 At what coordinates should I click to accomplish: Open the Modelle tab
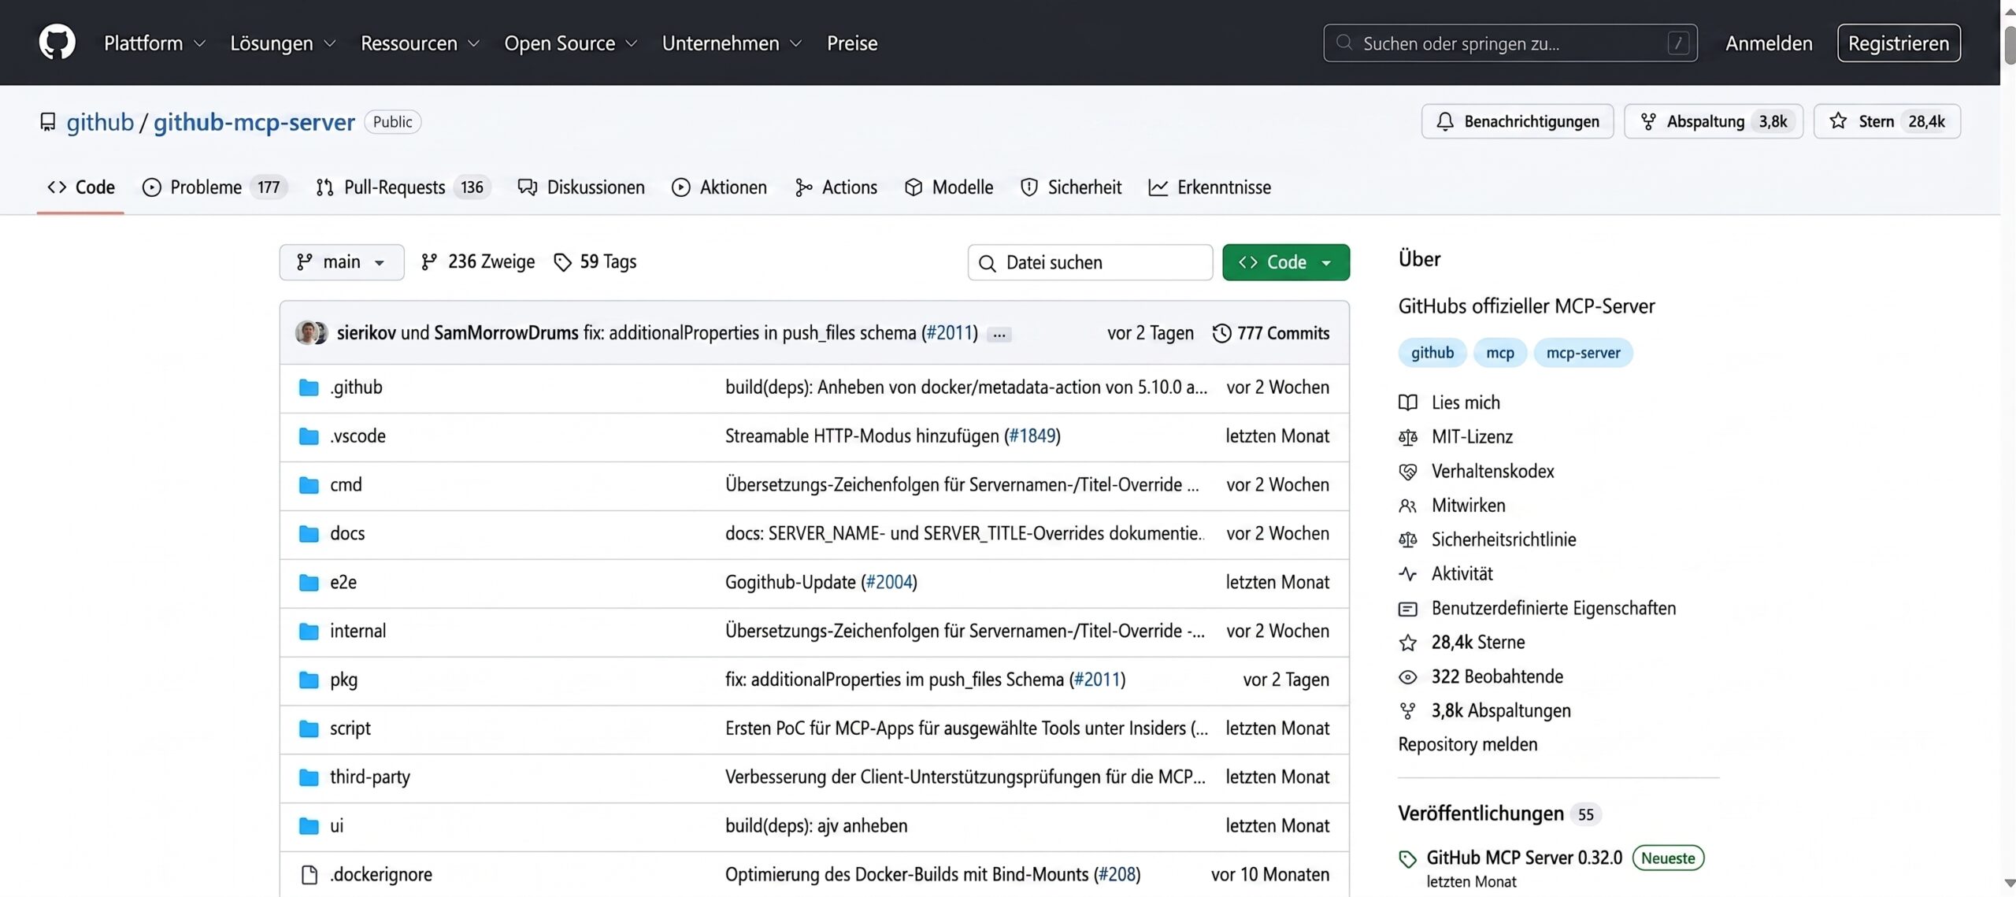(949, 187)
